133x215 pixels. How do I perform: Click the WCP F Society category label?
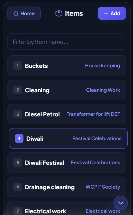[x=103, y=187]
